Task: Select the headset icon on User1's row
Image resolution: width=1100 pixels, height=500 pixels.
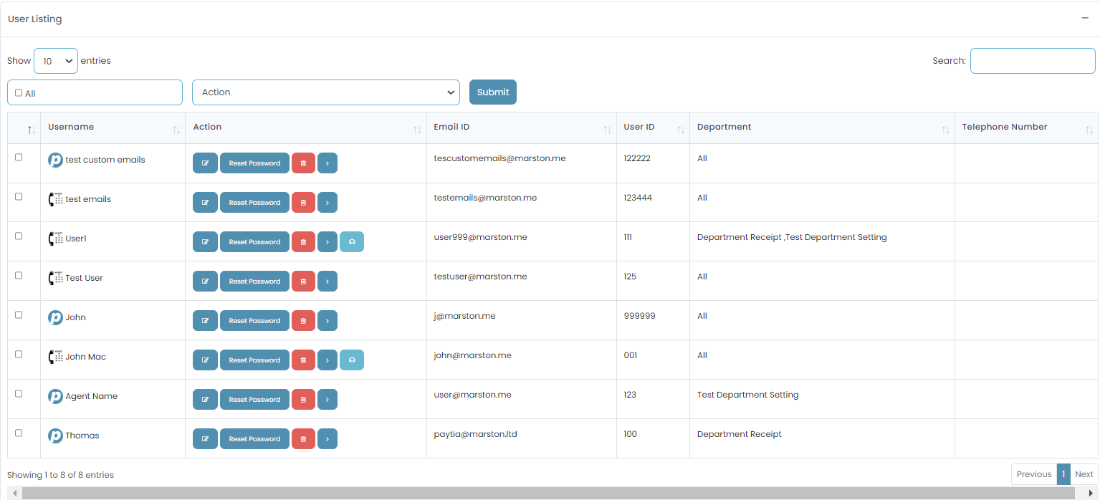Action: (x=352, y=241)
